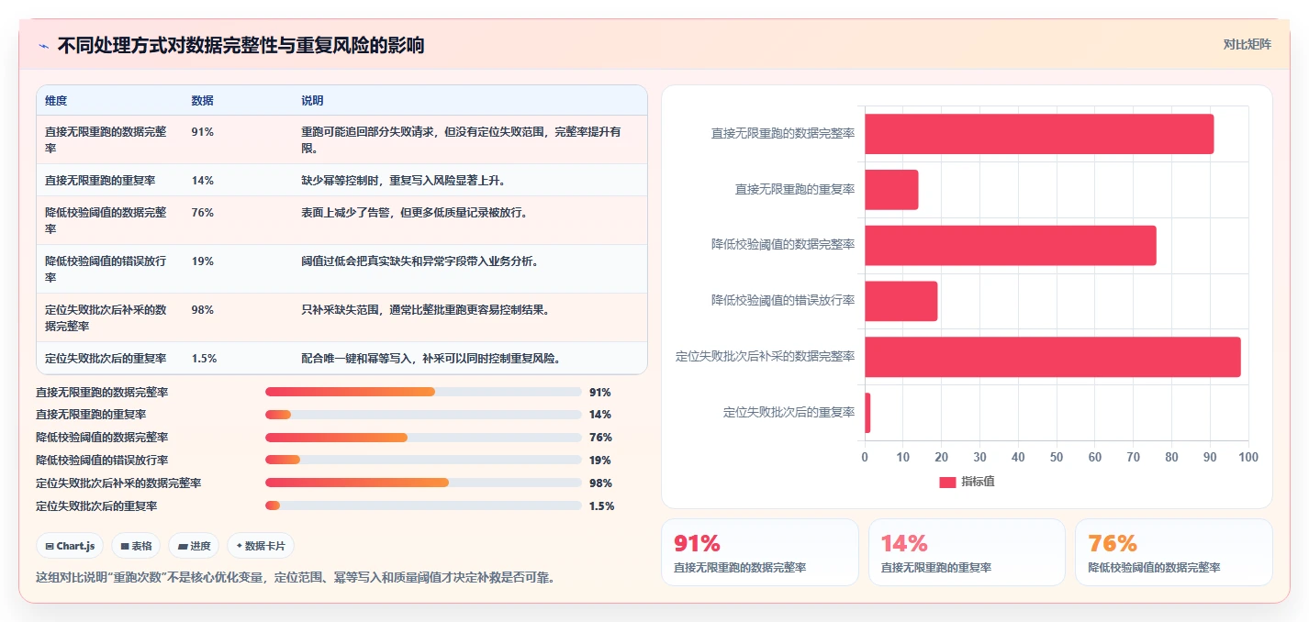
Task: Click the 降低校验阈值的数据完整率 progress bar
Action: (x=423, y=438)
